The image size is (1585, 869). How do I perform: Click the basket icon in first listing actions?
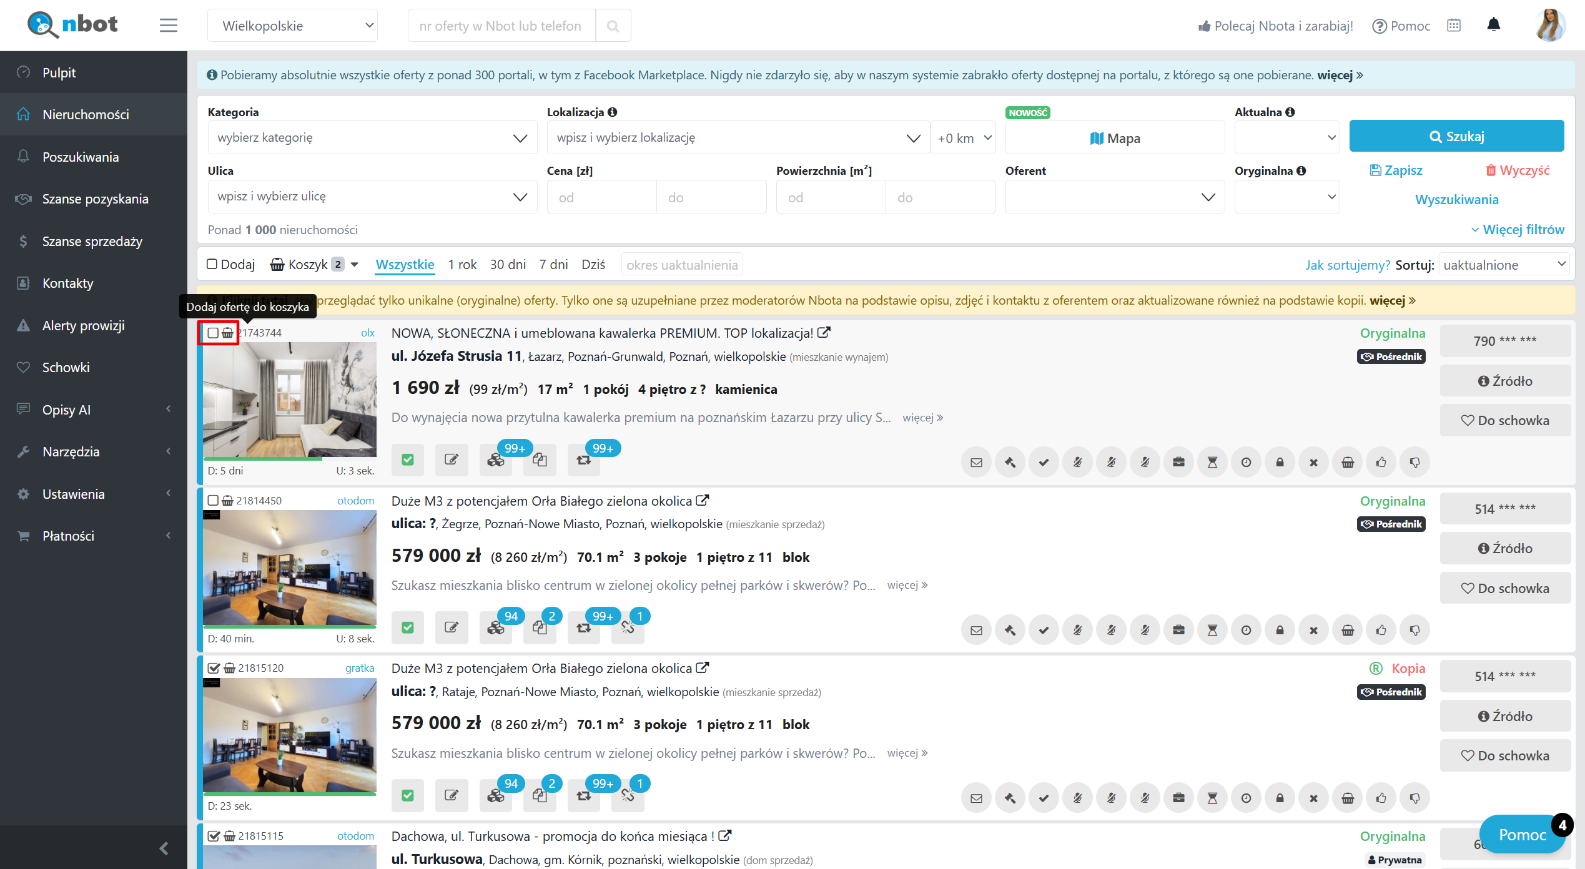(x=1348, y=463)
